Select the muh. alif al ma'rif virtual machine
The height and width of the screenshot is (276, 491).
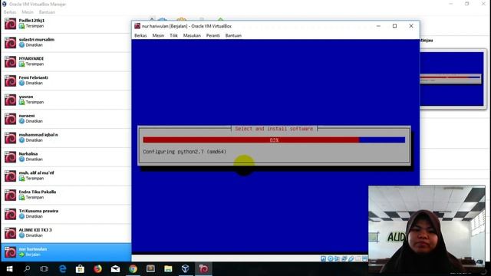(x=66, y=176)
